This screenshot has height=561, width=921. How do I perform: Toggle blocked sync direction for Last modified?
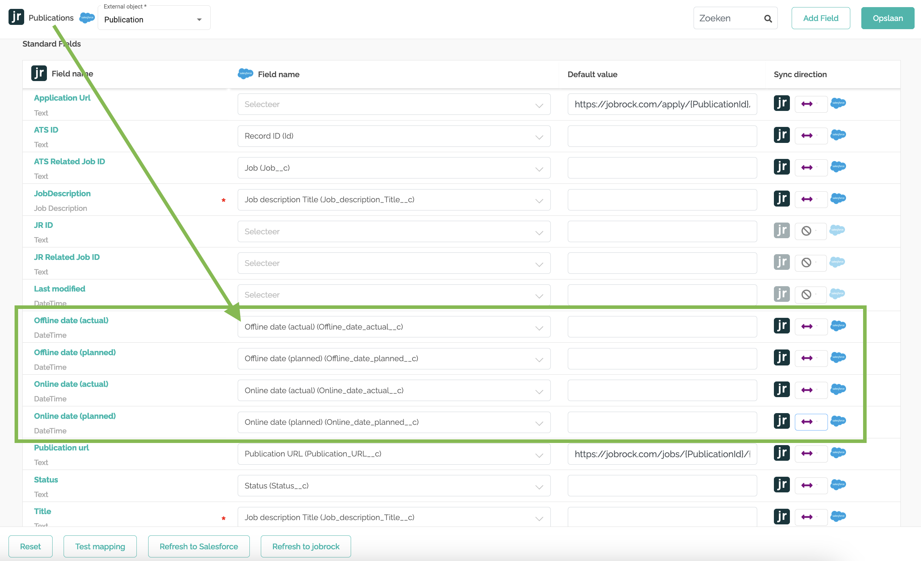(x=806, y=294)
